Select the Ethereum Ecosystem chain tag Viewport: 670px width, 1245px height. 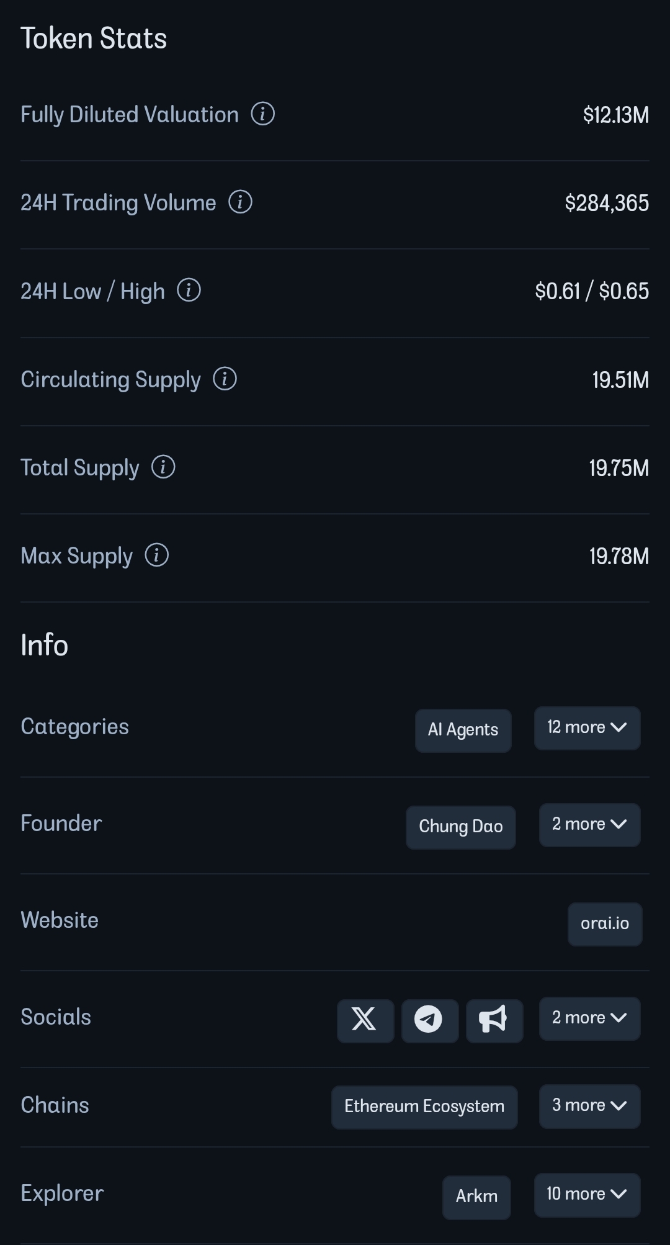click(424, 1107)
